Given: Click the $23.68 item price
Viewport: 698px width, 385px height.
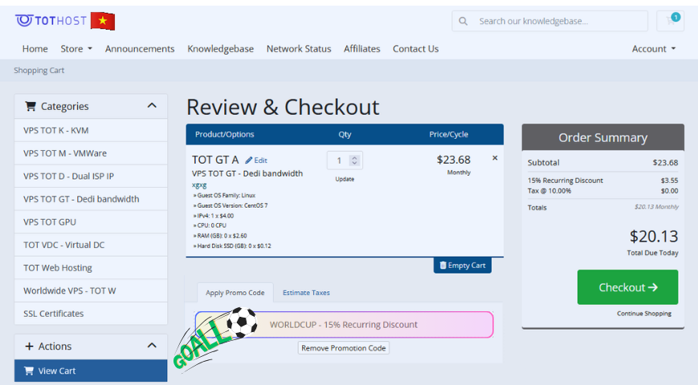Looking at the screenshot, I should pyautogui.click(x=453, y=160).
